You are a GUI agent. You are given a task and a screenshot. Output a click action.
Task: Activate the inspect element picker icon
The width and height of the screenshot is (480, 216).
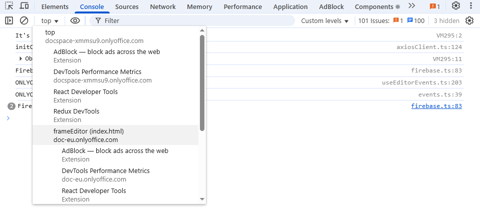coord(9,6)
